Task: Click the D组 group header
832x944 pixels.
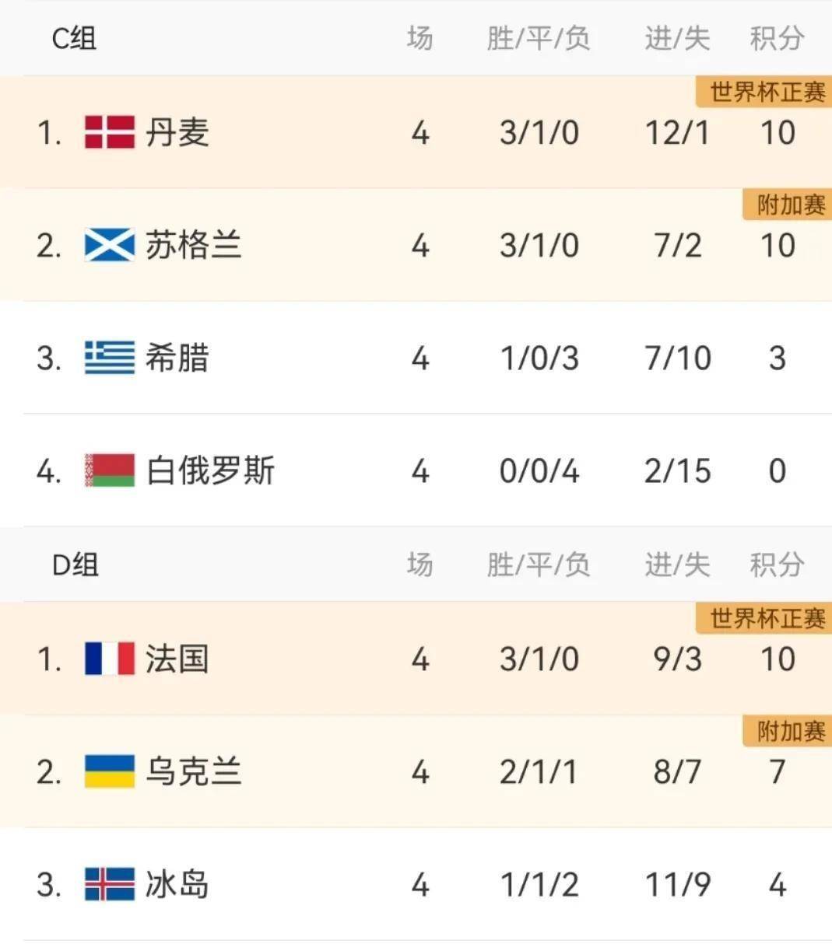Action: coord(75,565)
